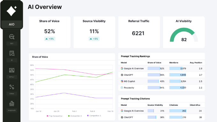Click the ChatGPT logo in Citations table
217x122 pixels.
coord(122,117)
